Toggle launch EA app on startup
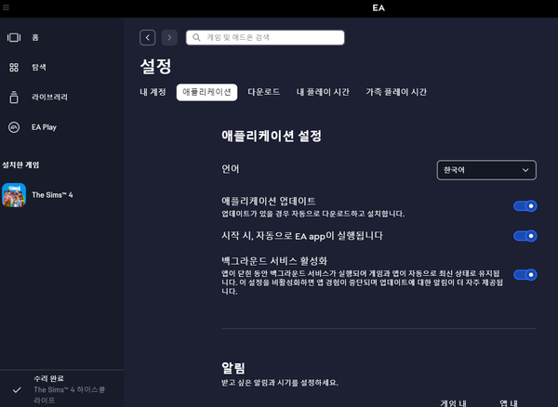The image size is (558, 407). [x=525, y=236]
